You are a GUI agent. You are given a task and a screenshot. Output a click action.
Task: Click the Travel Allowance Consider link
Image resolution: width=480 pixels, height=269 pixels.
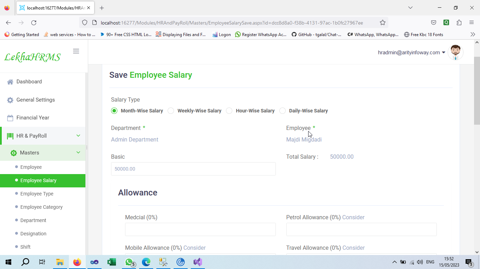(x=353, y=248)
